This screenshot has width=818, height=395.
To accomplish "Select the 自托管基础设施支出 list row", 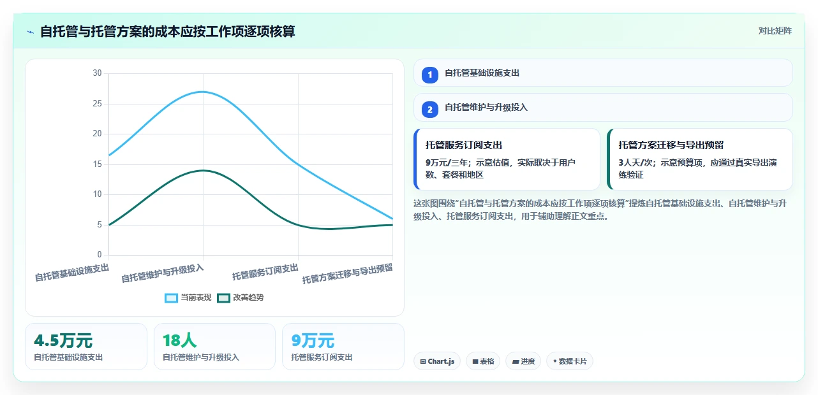I will 603,73.
